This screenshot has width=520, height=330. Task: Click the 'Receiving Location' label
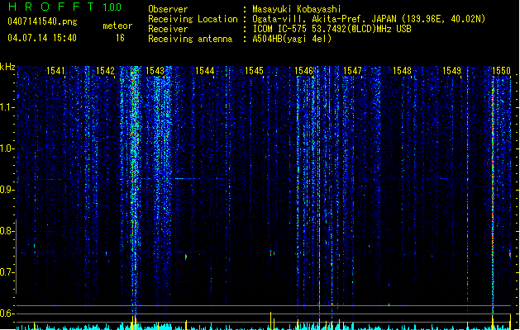[x=193, y=19]
